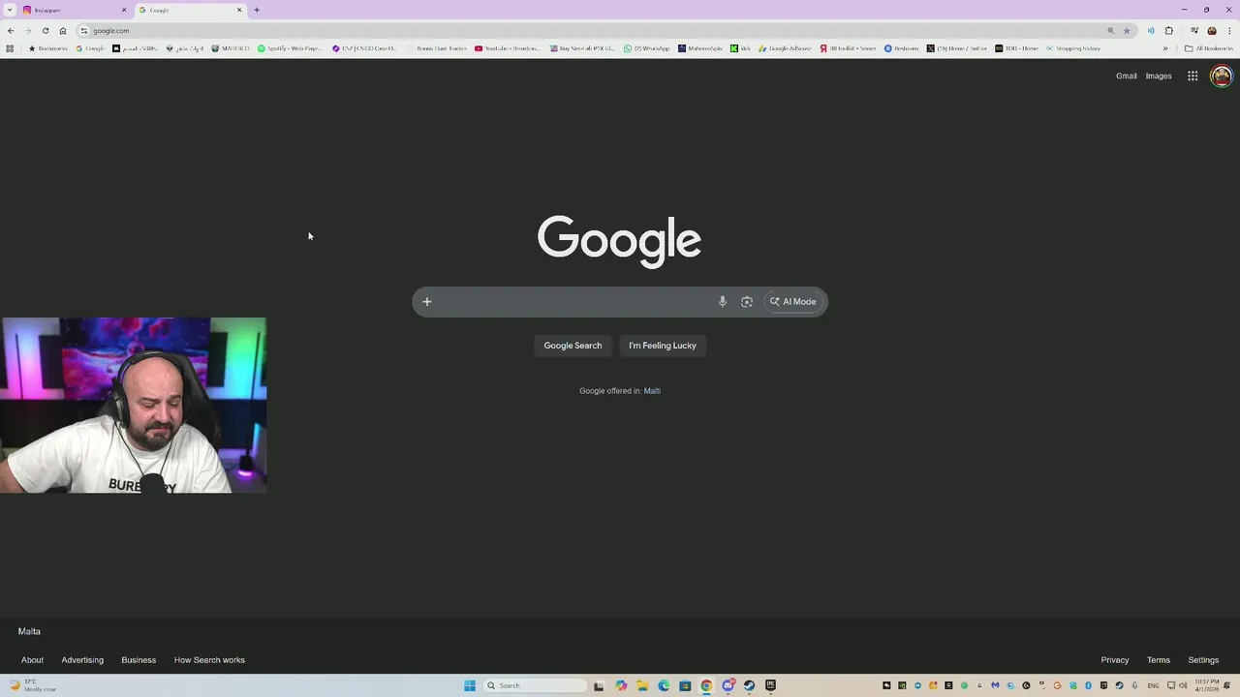Image resolution: width=1240 pixels, height=697 pixels.
Task: Open the Gmail link
Action: point(1127,76)
